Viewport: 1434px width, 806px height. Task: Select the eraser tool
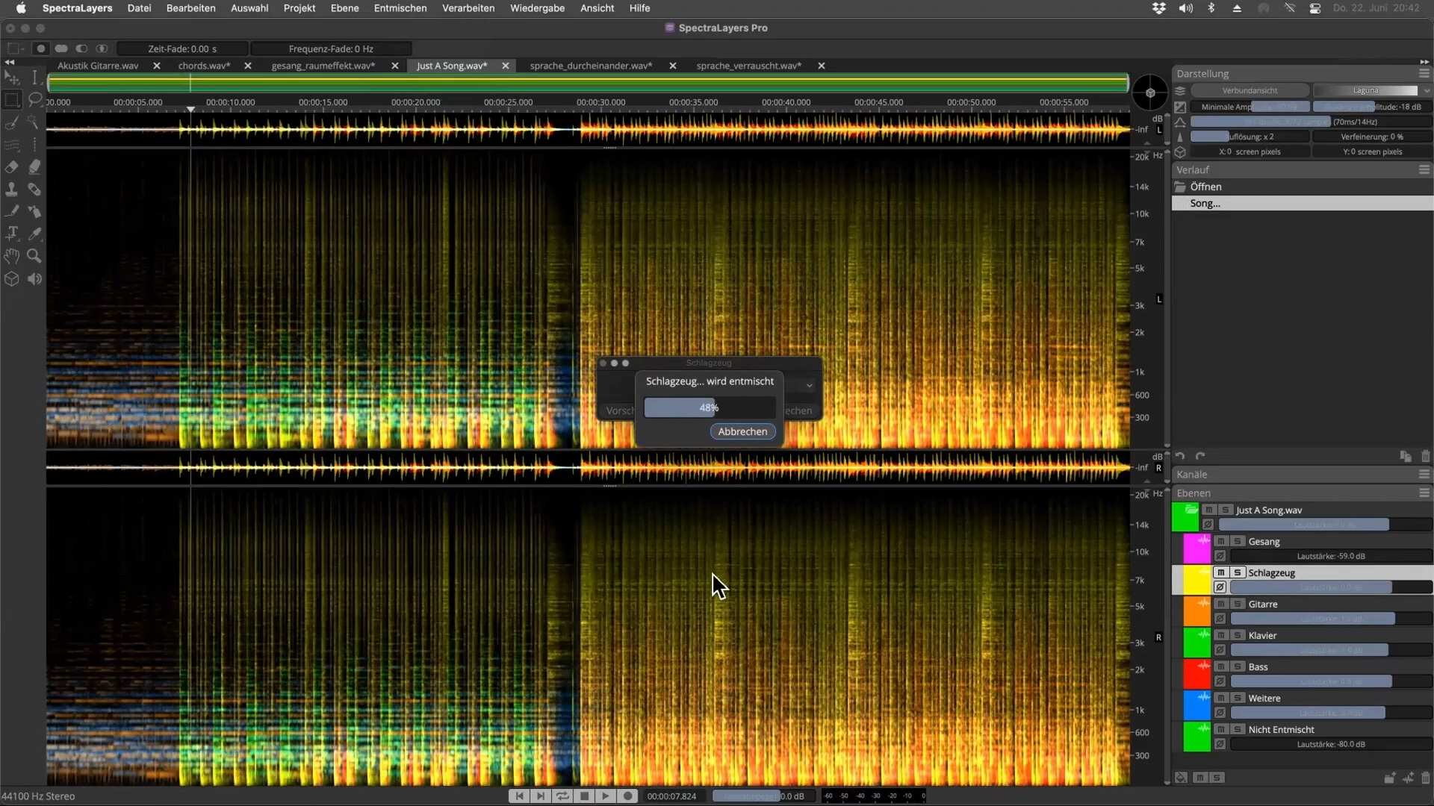12,167
